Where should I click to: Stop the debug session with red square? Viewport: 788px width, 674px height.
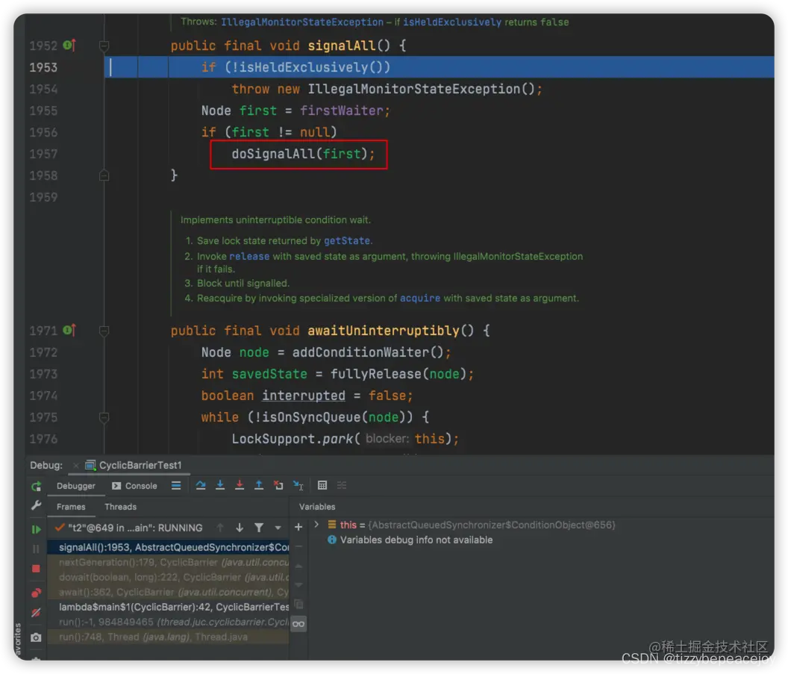pos(36,569)
